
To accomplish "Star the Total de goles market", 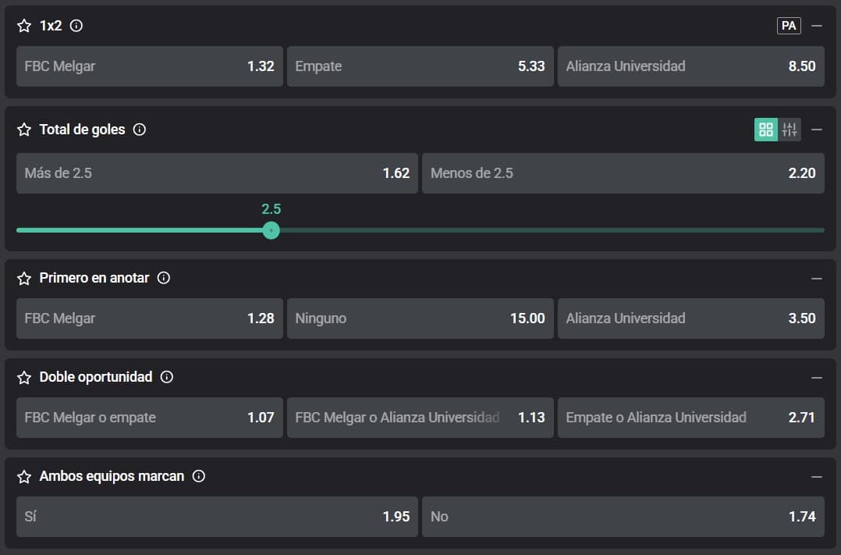I will point(24,130).
